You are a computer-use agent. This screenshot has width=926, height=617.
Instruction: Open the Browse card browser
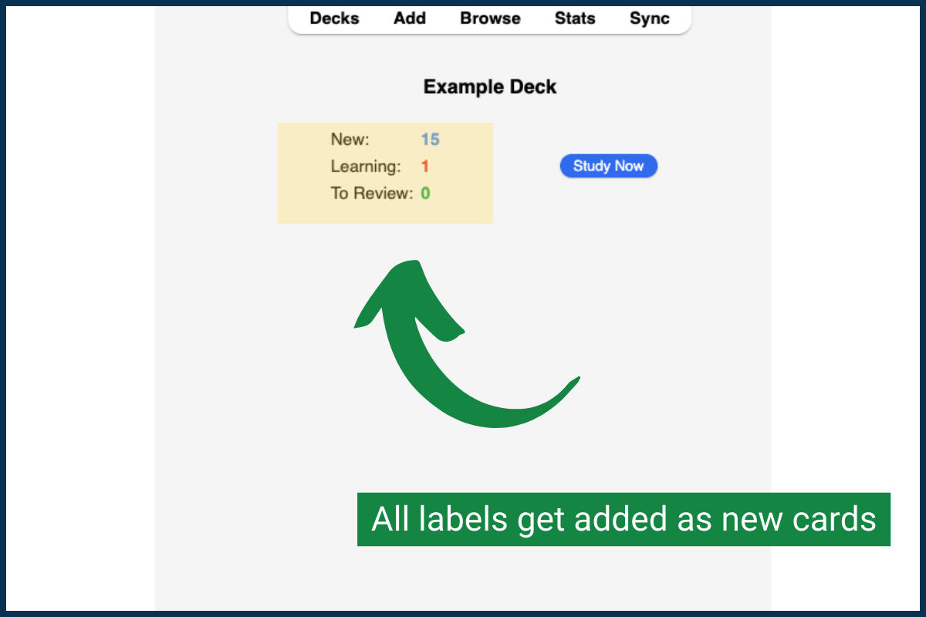point(490,19)
